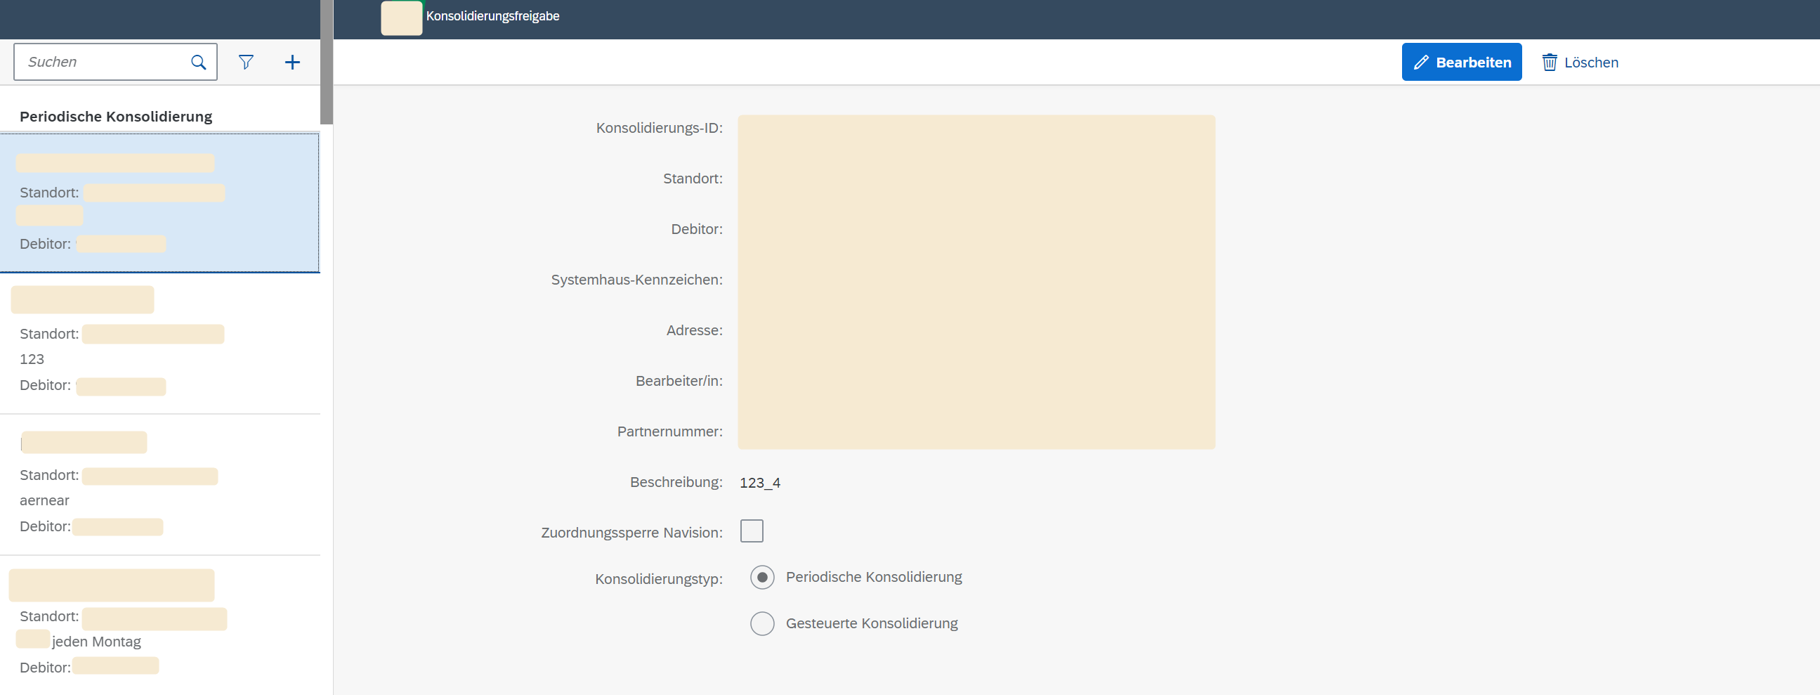Click the search magnifier icon

pos(199,63)
